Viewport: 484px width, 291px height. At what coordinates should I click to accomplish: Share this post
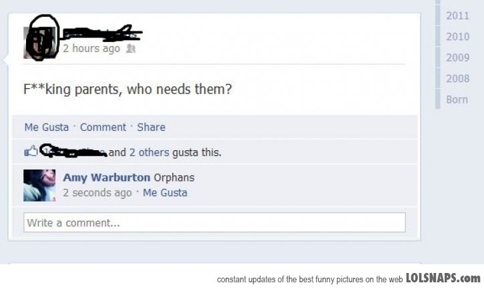pyautogui.click(x=152, y=127)
